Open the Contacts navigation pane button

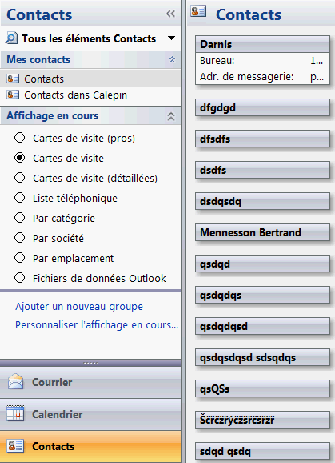tap(90, 446)
